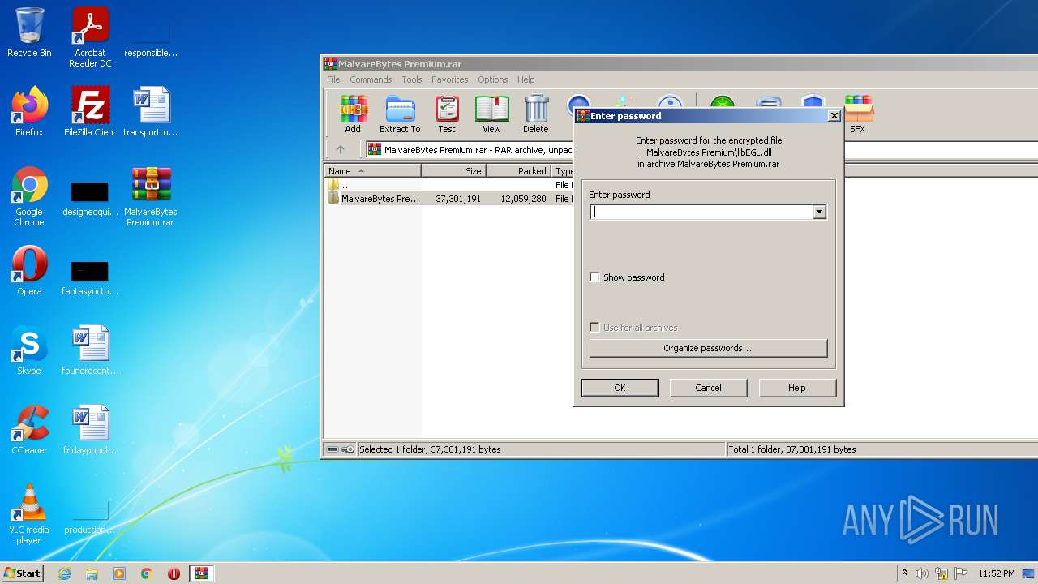Viewport: 1038px width, 584px height.
Task: Select MalvareBytes Premium.rar desktop file
Action: coord(151,197)
